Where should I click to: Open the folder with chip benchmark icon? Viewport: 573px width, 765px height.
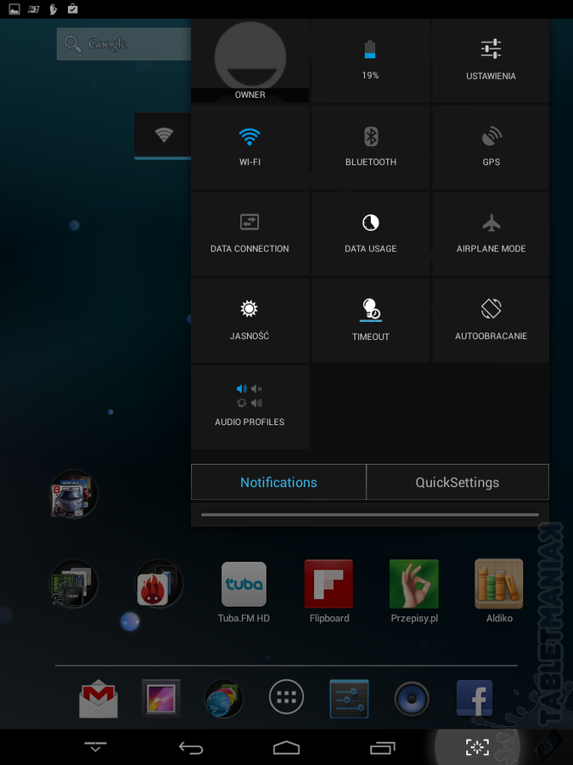click(74, 583)
